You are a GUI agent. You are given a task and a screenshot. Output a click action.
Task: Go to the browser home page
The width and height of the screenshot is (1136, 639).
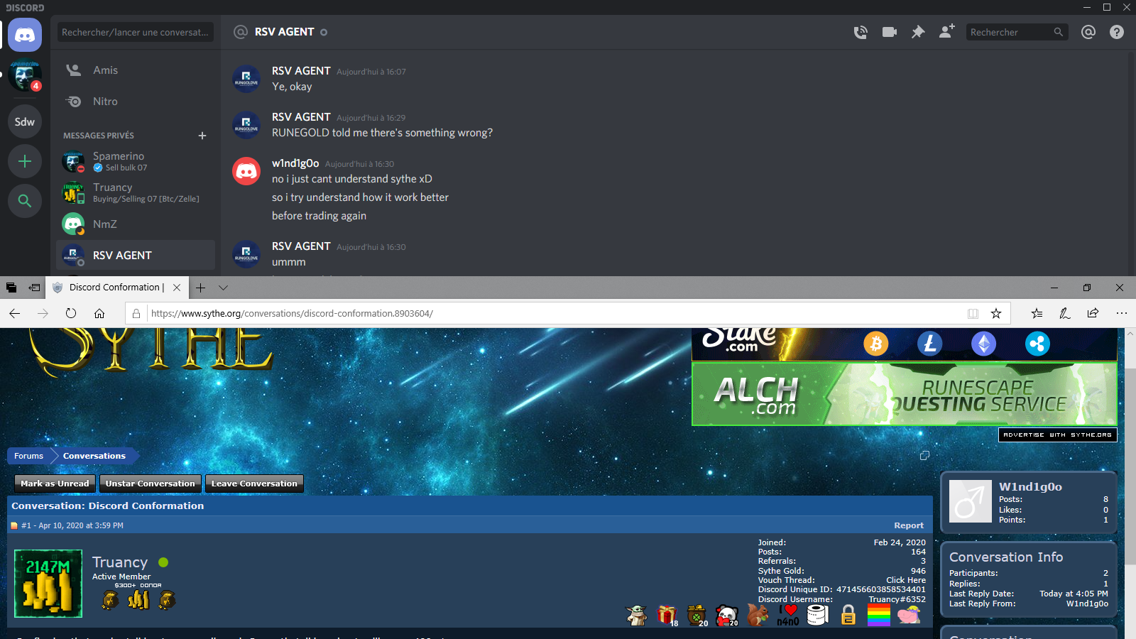[99, 313]
